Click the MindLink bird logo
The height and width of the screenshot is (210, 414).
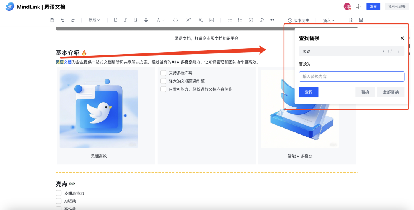click(10, 7)
